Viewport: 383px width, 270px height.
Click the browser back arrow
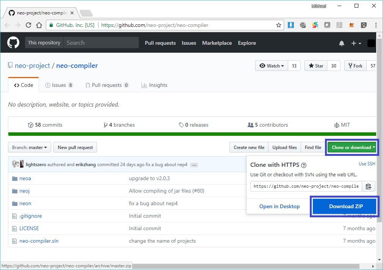pyautogui.click(x=7, y=25)
